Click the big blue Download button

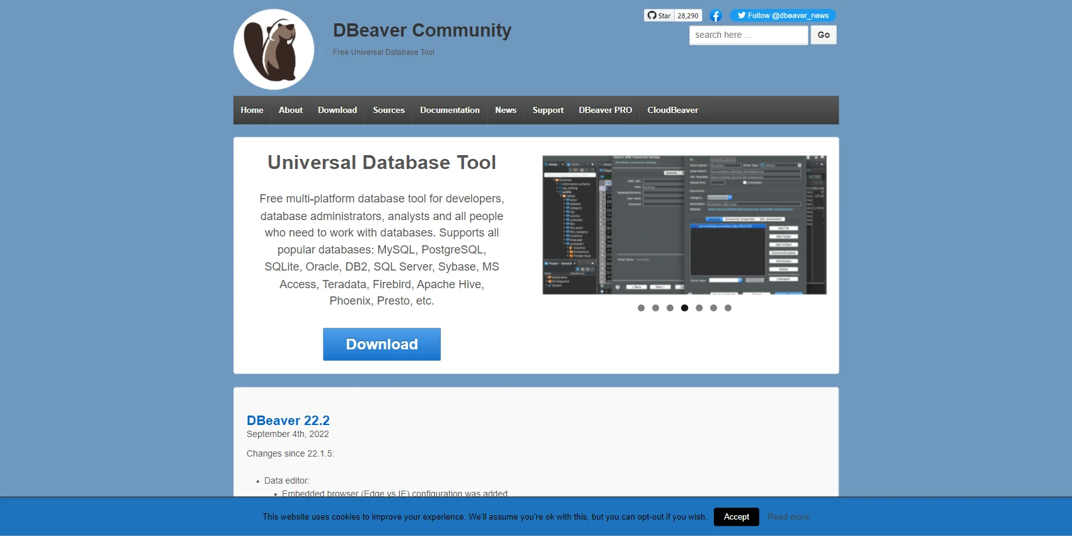coord(382,344)
